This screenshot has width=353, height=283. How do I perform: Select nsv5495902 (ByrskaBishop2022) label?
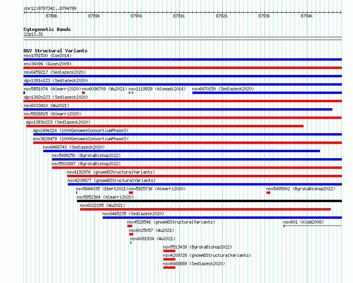301,189
